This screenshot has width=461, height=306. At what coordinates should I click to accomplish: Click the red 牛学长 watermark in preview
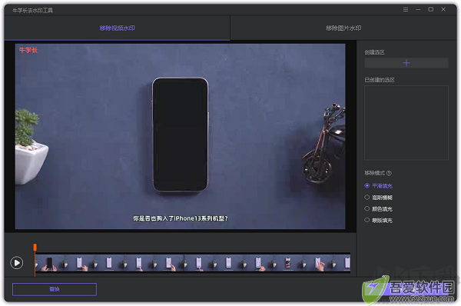pyautogui.click(x=28, y=50)
